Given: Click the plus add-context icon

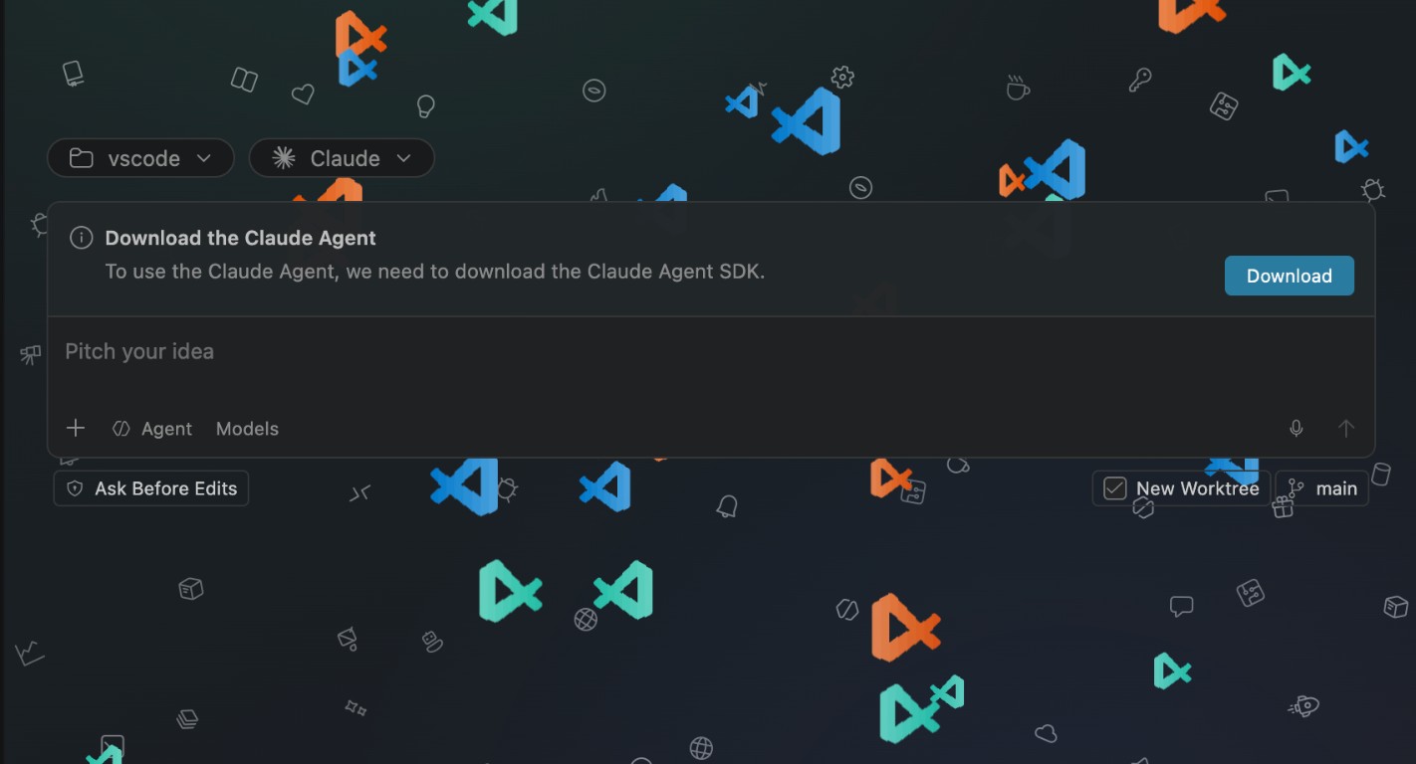Looking at the screenshot, I should (76, 429).
